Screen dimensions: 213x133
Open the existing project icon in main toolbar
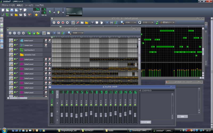point(12,10)
